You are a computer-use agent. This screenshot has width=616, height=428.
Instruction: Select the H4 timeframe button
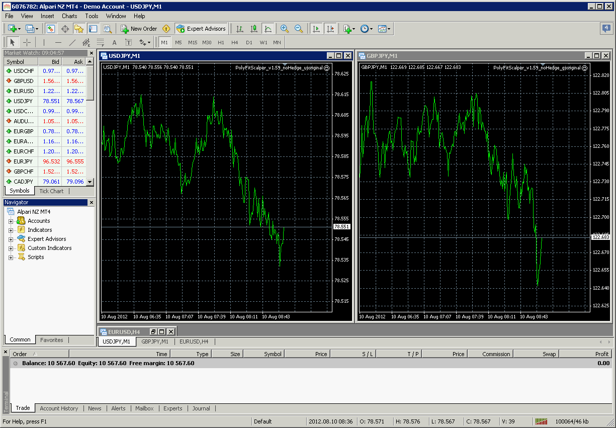[234, 43]
